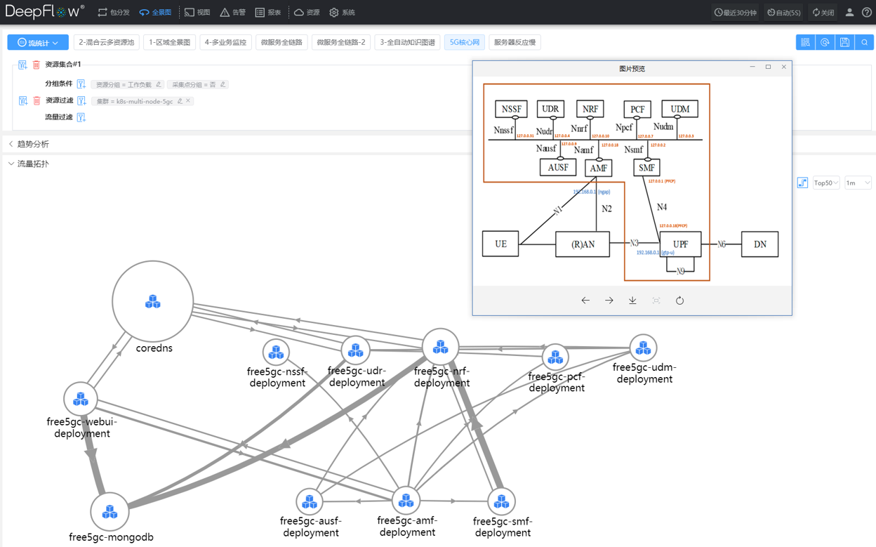The width and height of the screenshot is (876, 547).
Task: Select the coredns node circle
Action: (152, 301)
